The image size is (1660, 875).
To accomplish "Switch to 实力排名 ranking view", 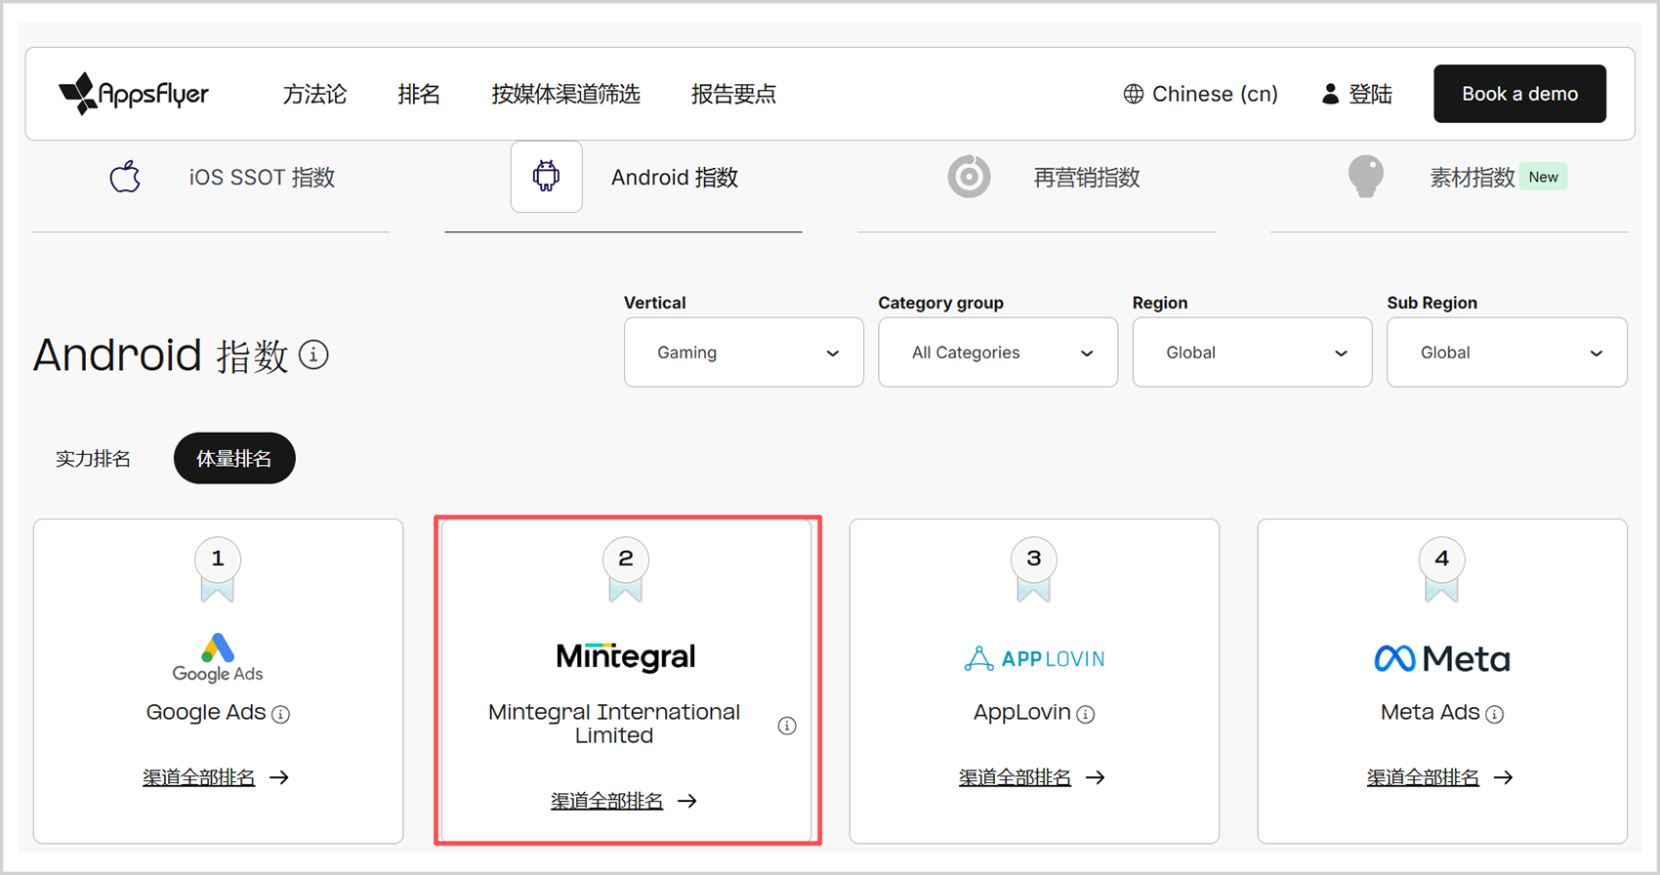I will tap(93, 459).
